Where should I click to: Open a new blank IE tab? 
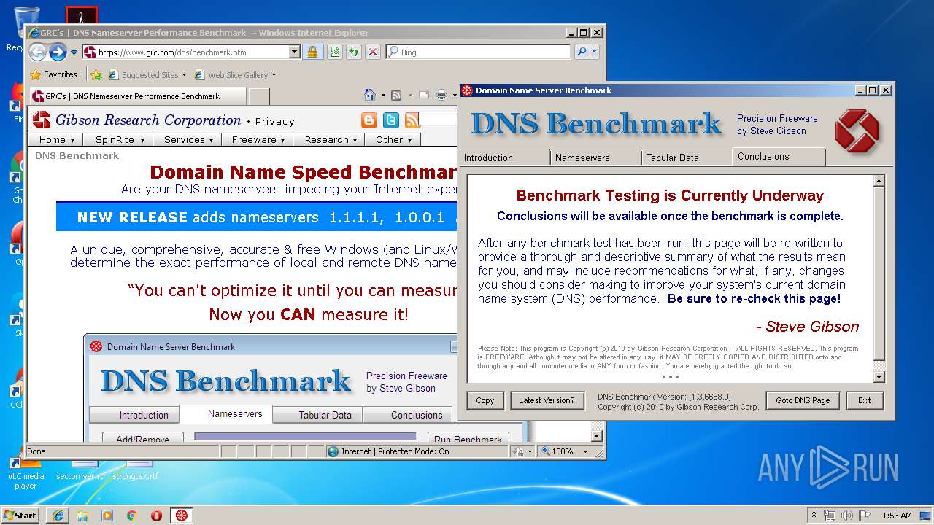click(x=259, y=96)
